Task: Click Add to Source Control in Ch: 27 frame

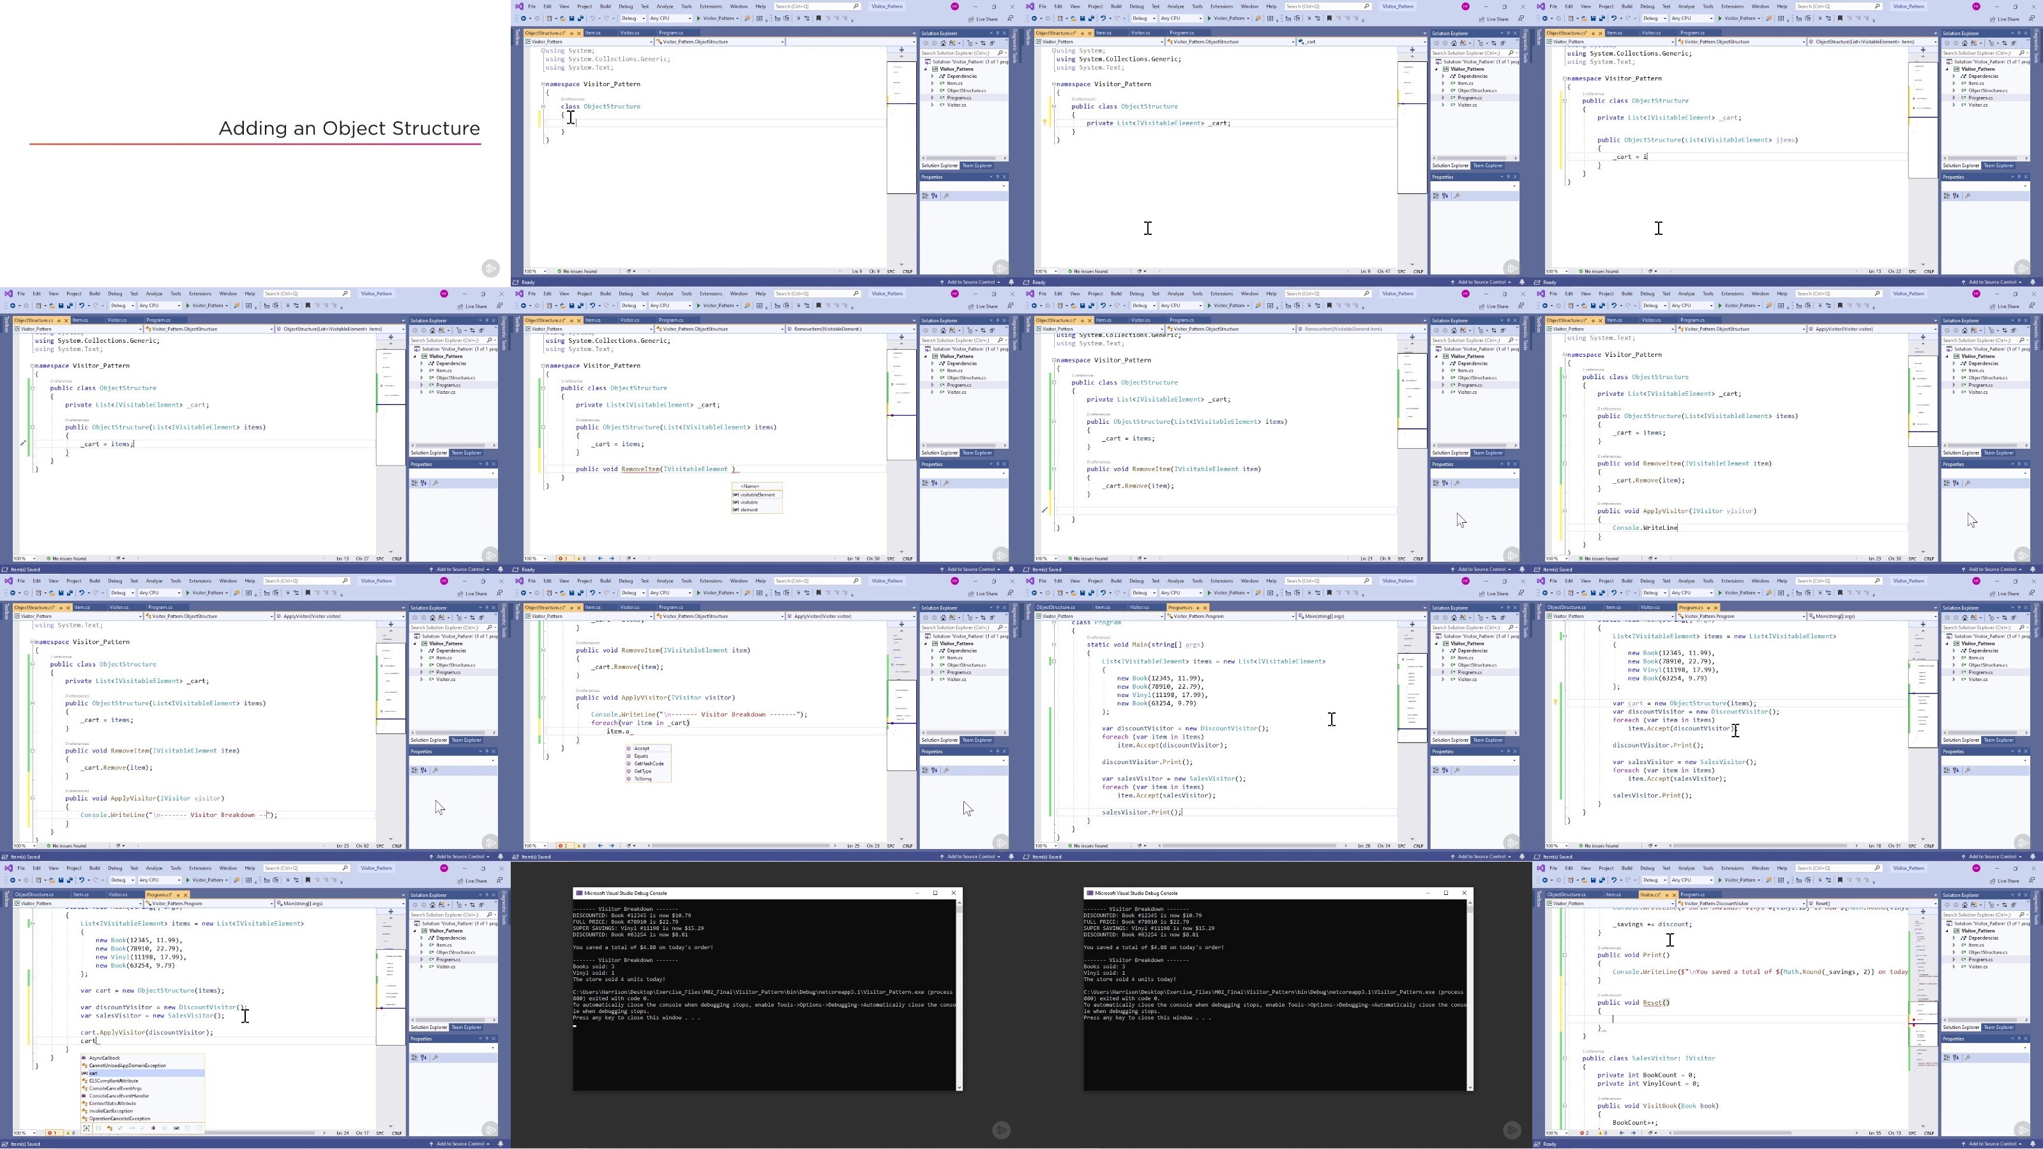Action: 460,569
